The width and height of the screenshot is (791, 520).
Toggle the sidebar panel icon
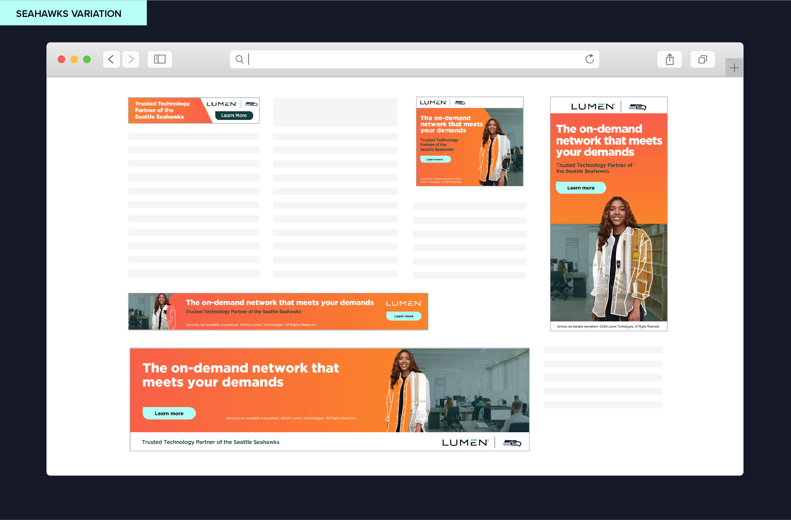(160, 59)
